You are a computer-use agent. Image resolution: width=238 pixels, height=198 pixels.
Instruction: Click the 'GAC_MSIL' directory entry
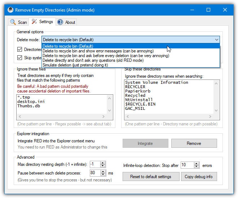135,108
